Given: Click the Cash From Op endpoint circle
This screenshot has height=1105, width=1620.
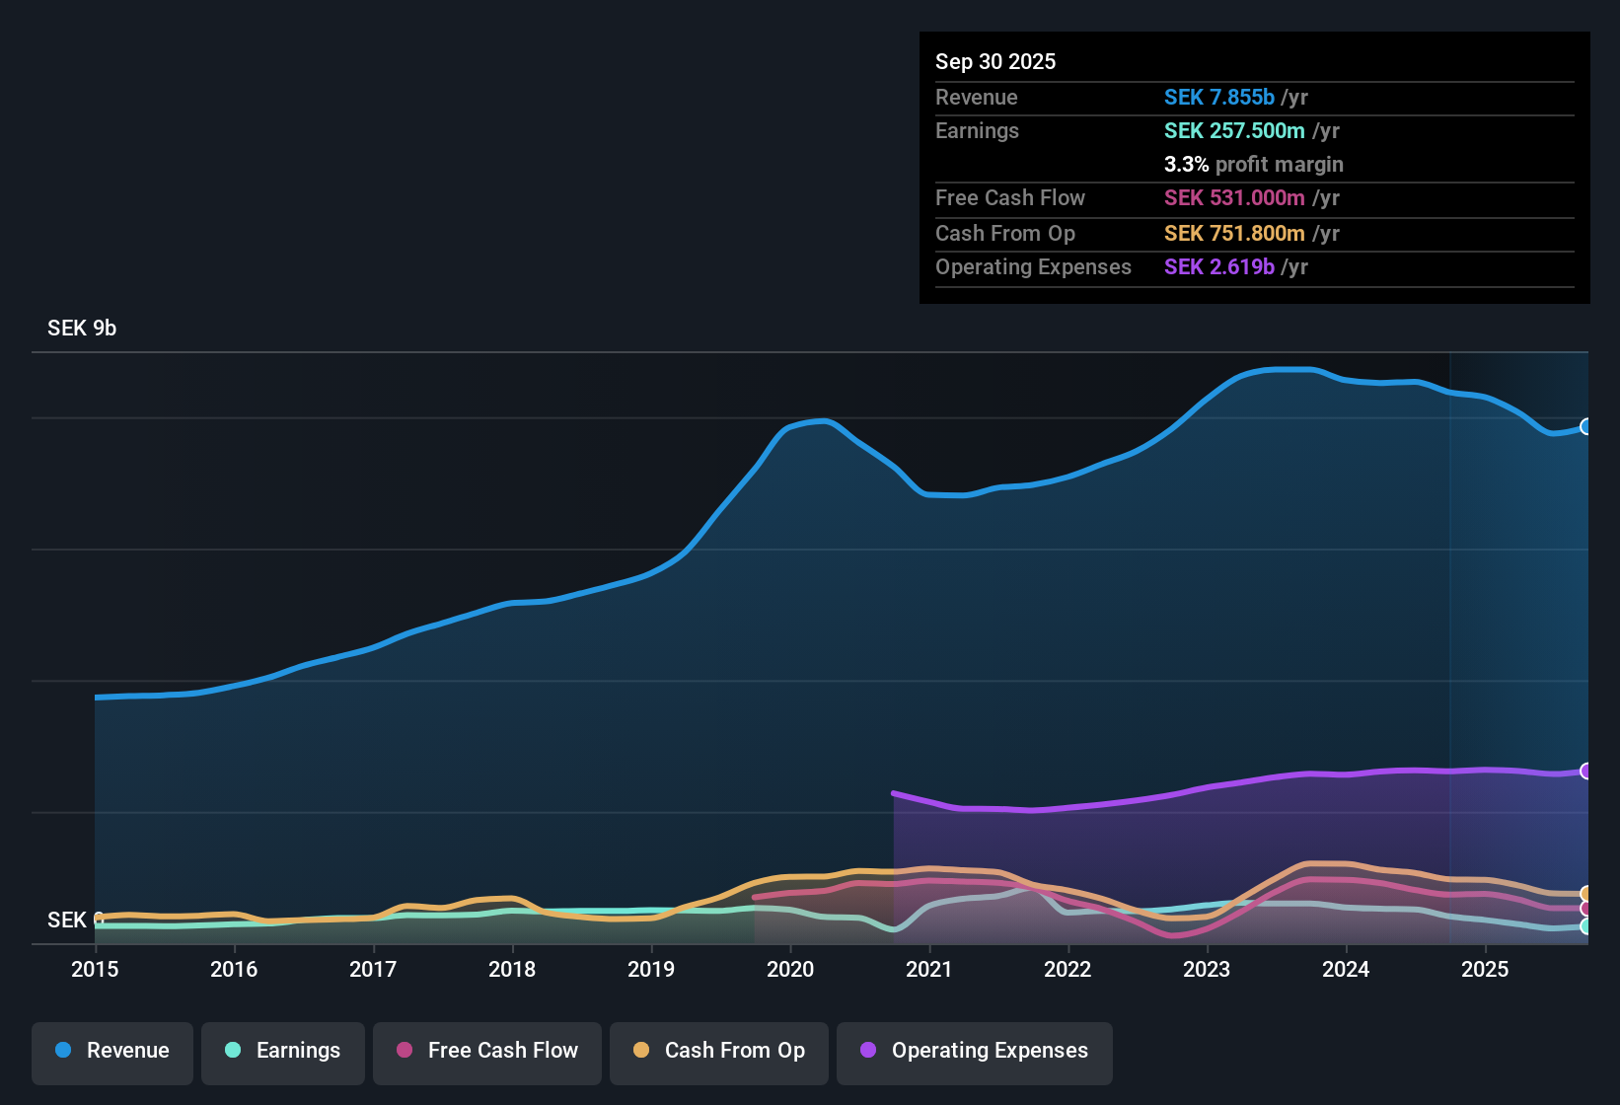Looking at the screenshot, I should 1585,892.
